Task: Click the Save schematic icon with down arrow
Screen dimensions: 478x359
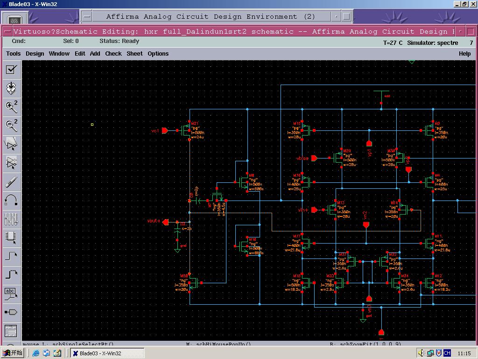Action: 11,88
